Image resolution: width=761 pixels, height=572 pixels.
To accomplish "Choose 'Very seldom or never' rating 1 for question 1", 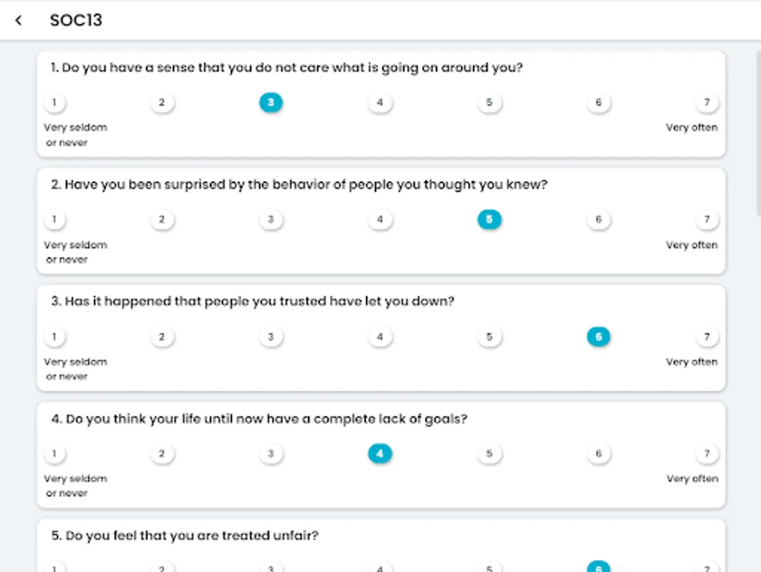I will pos(55,102).
